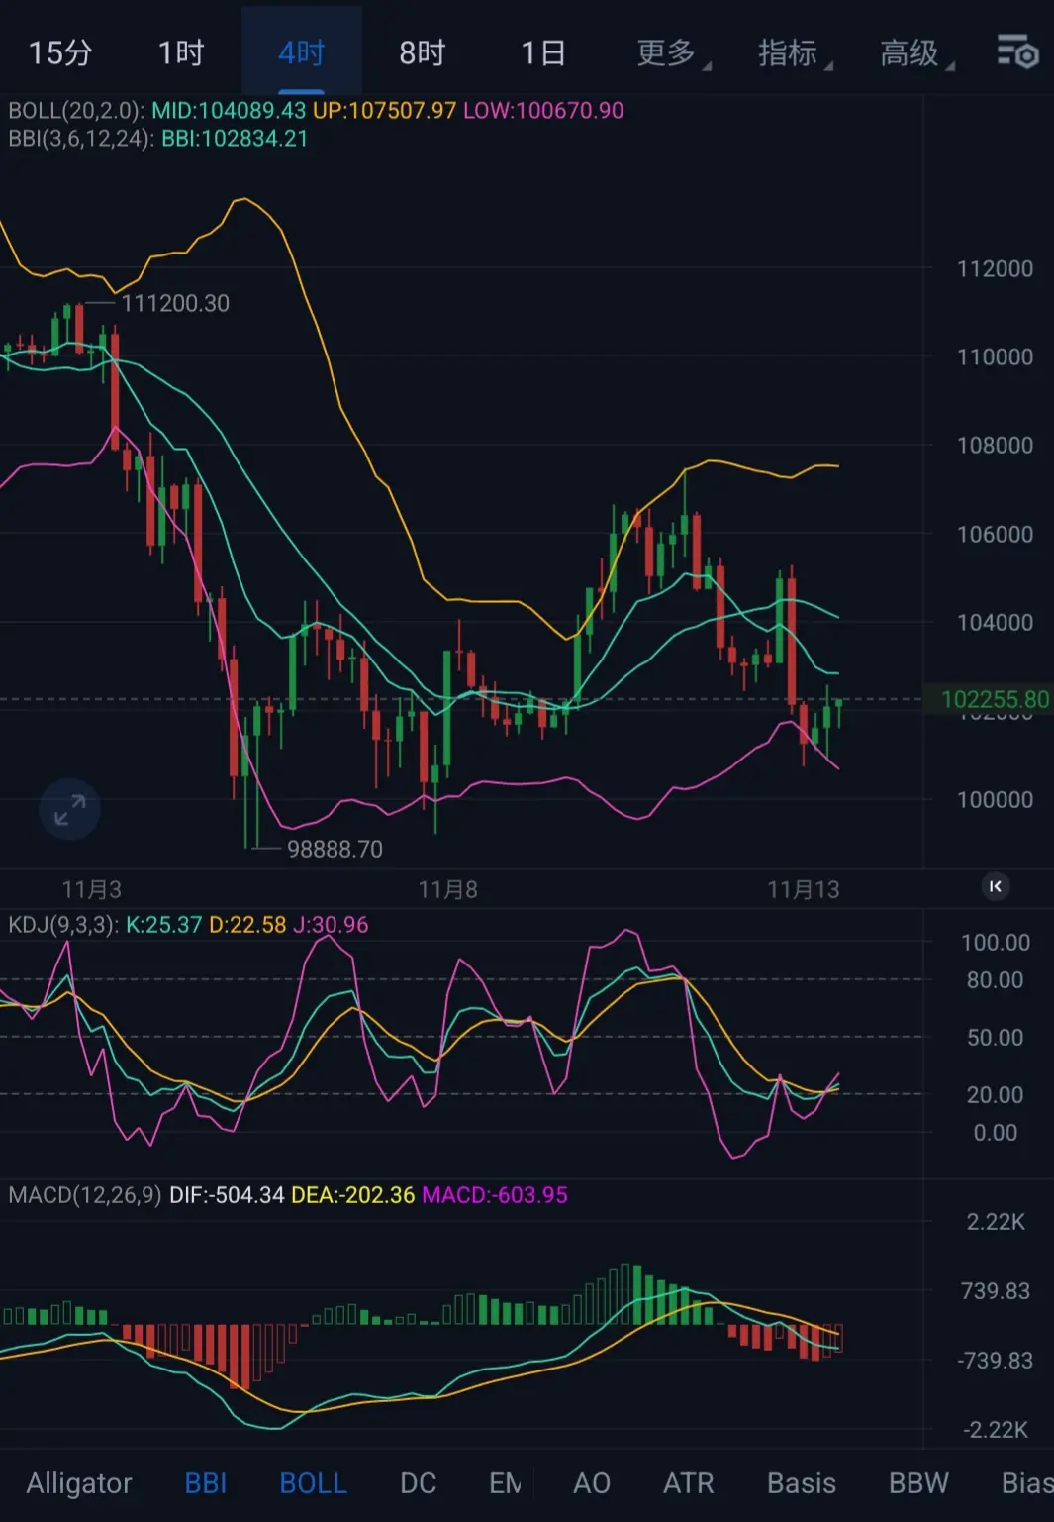Image resolution: width=1054 pixels, height=1522 pixels.
Task: Tap the LOW:100670.90 value
Action: pyautogui.click(x=543, y=110)
